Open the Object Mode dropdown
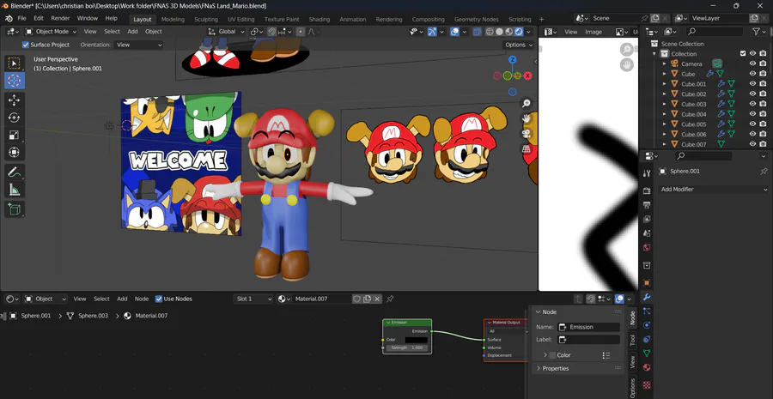Screen dimensions: 773x399 (x=52, y=32)
